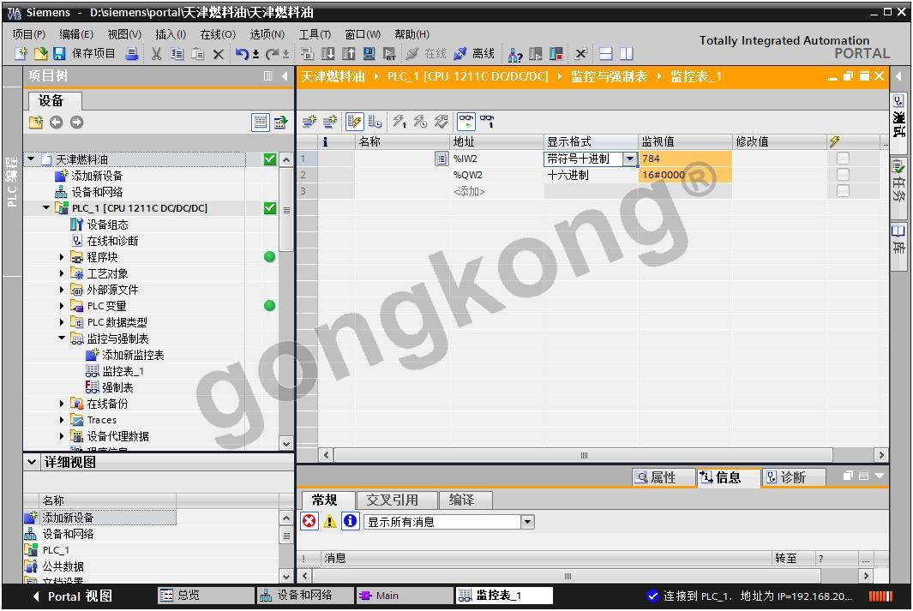Open the 设备和网络 taskbar button

pyautogui.click(x=306, y=596)
